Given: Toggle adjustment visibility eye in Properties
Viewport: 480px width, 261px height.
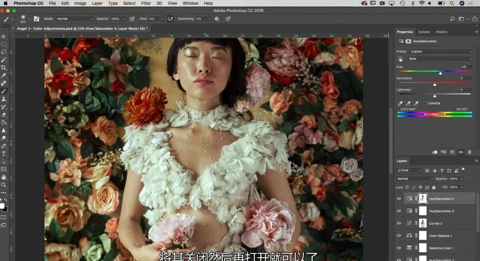Looking at the screenshot, I should point(461,152).
